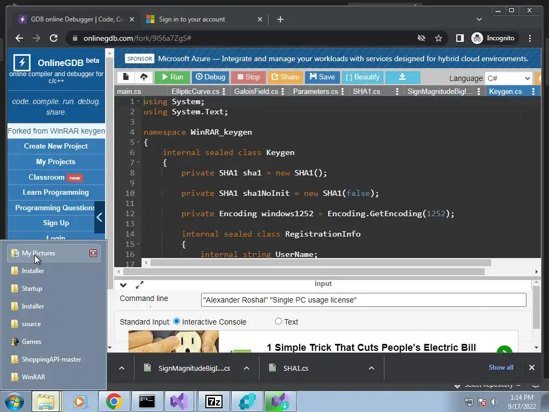Open options menu for SignMagnitudeBigI tab
The image size is (549, 412).
click(479, 91)
